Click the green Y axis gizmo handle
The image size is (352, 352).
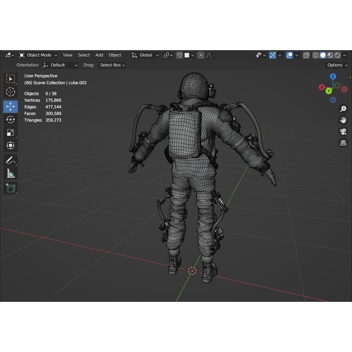[x=329, y=91]
